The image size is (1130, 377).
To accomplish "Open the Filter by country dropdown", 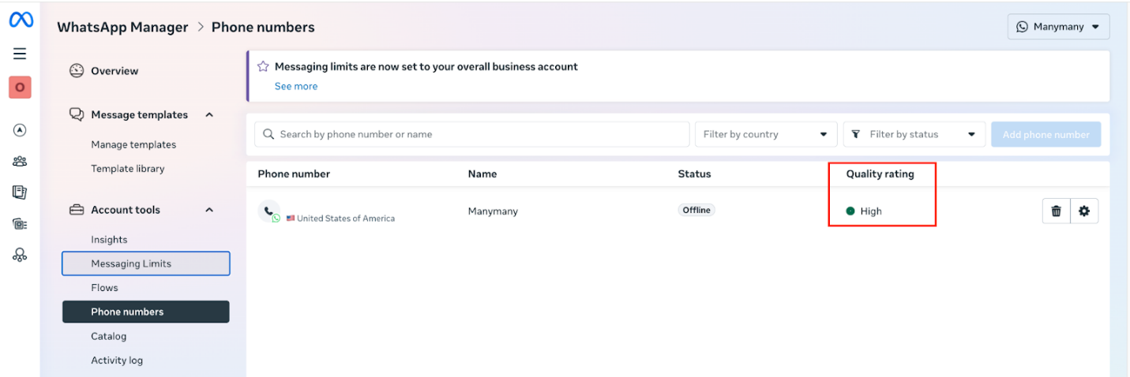I will (765, 135).
